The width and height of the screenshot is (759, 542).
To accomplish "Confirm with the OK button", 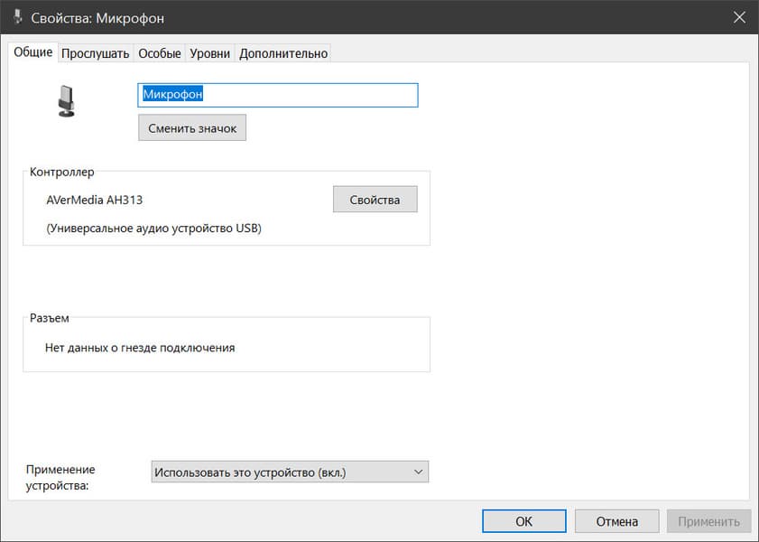I will [x=524, y=521].
